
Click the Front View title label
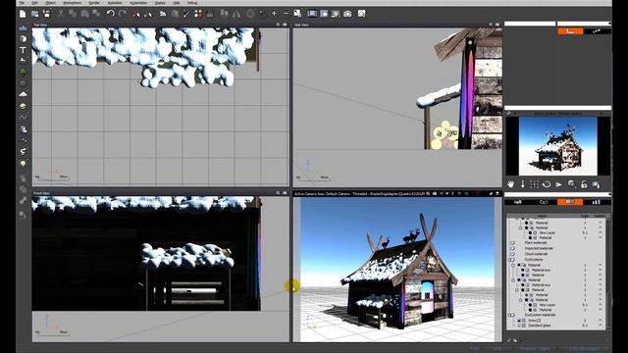(x=41, y=193)
